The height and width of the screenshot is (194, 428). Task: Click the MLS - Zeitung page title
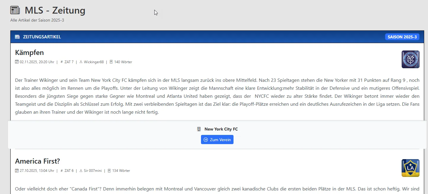55,10
